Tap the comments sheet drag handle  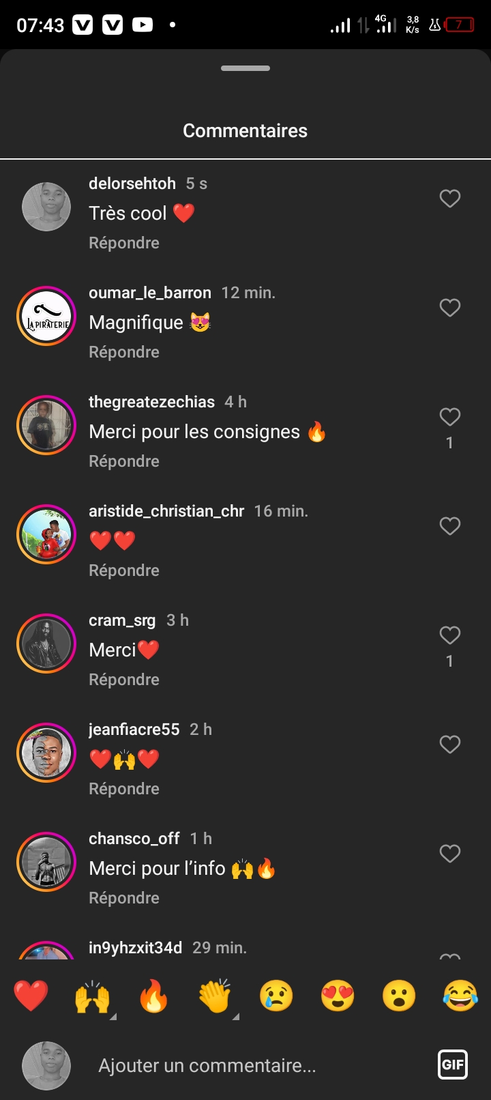[245, 68]
